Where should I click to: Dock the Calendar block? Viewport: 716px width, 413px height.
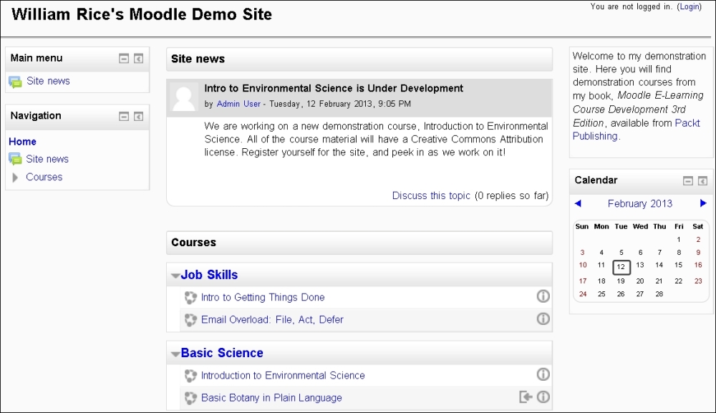point(702,180)
